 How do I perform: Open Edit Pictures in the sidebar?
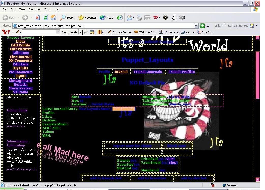click(21, 49)
